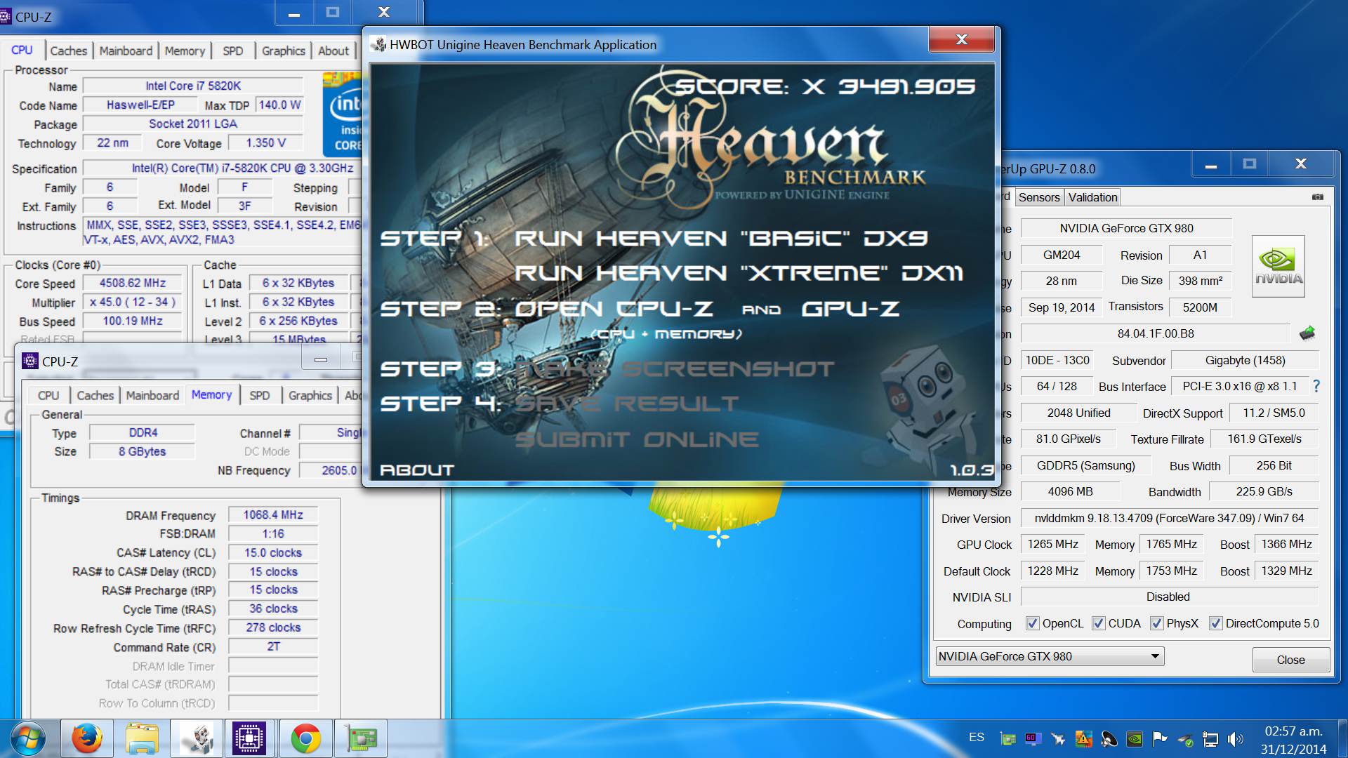The height and width of the screenshot is (758, 1348).
Task: Click the Bandwidth 225.9 GB/s value
Action: (x=1264, y=491)
